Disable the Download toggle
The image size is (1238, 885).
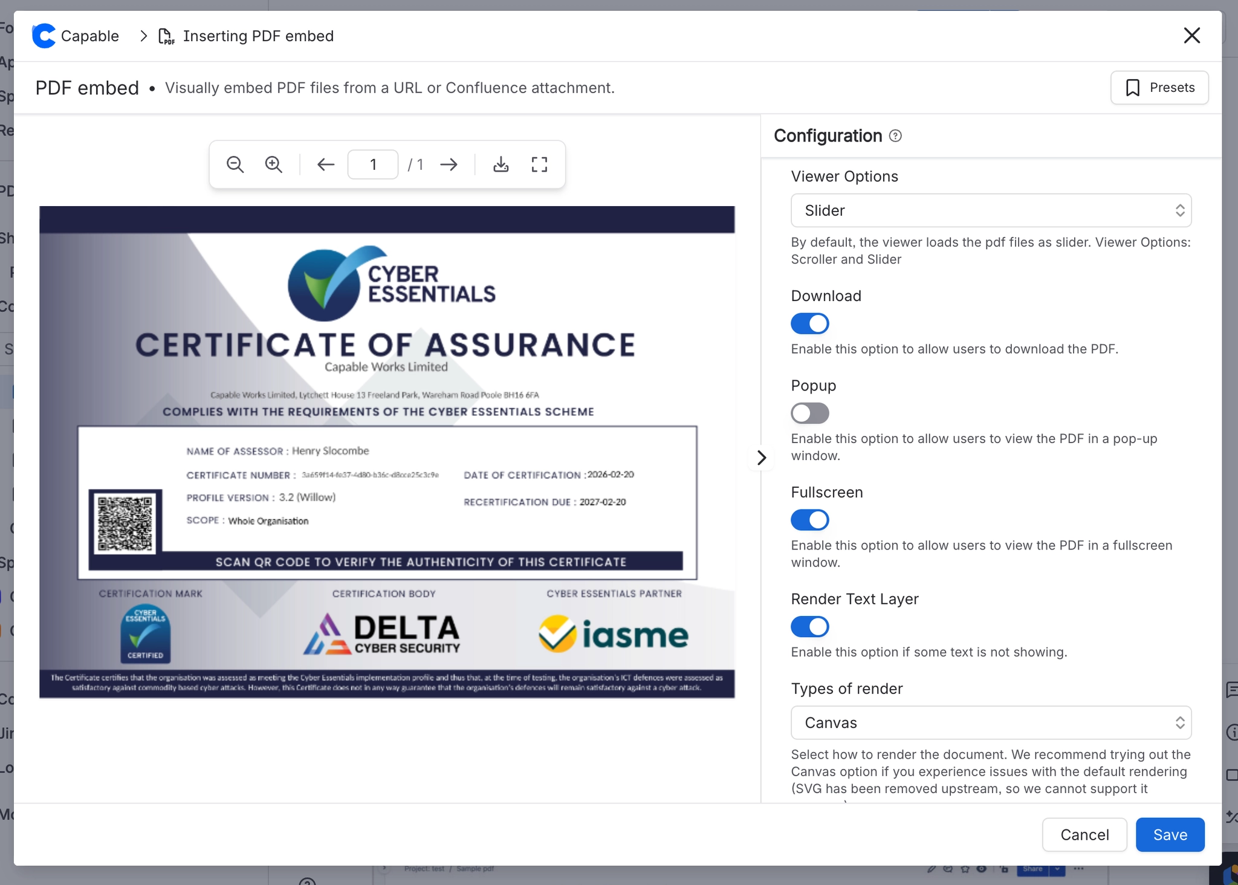810,323
